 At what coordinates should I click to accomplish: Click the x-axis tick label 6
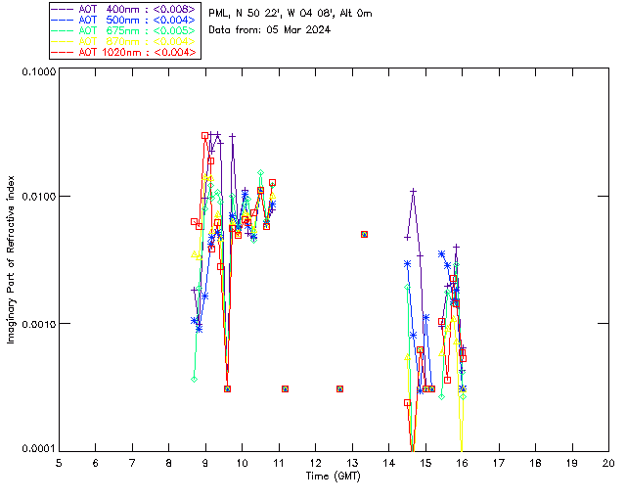pos(96,463)
